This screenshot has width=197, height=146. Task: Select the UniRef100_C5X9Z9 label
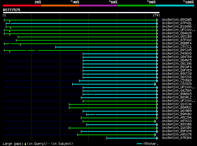[x=177, y=84]
